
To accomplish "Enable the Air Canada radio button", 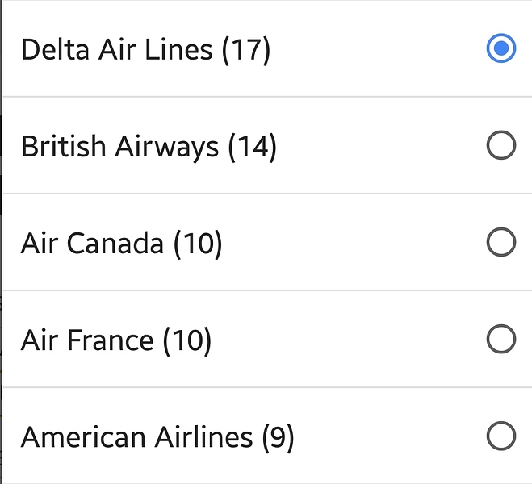I will (x=501, y=243).
